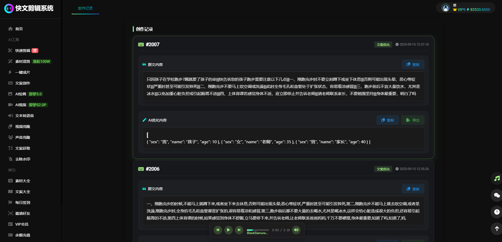Select the 创作记录 tab
Image resolution: width=502 pixels, height=242 pixels.
[x=85, y=8]
